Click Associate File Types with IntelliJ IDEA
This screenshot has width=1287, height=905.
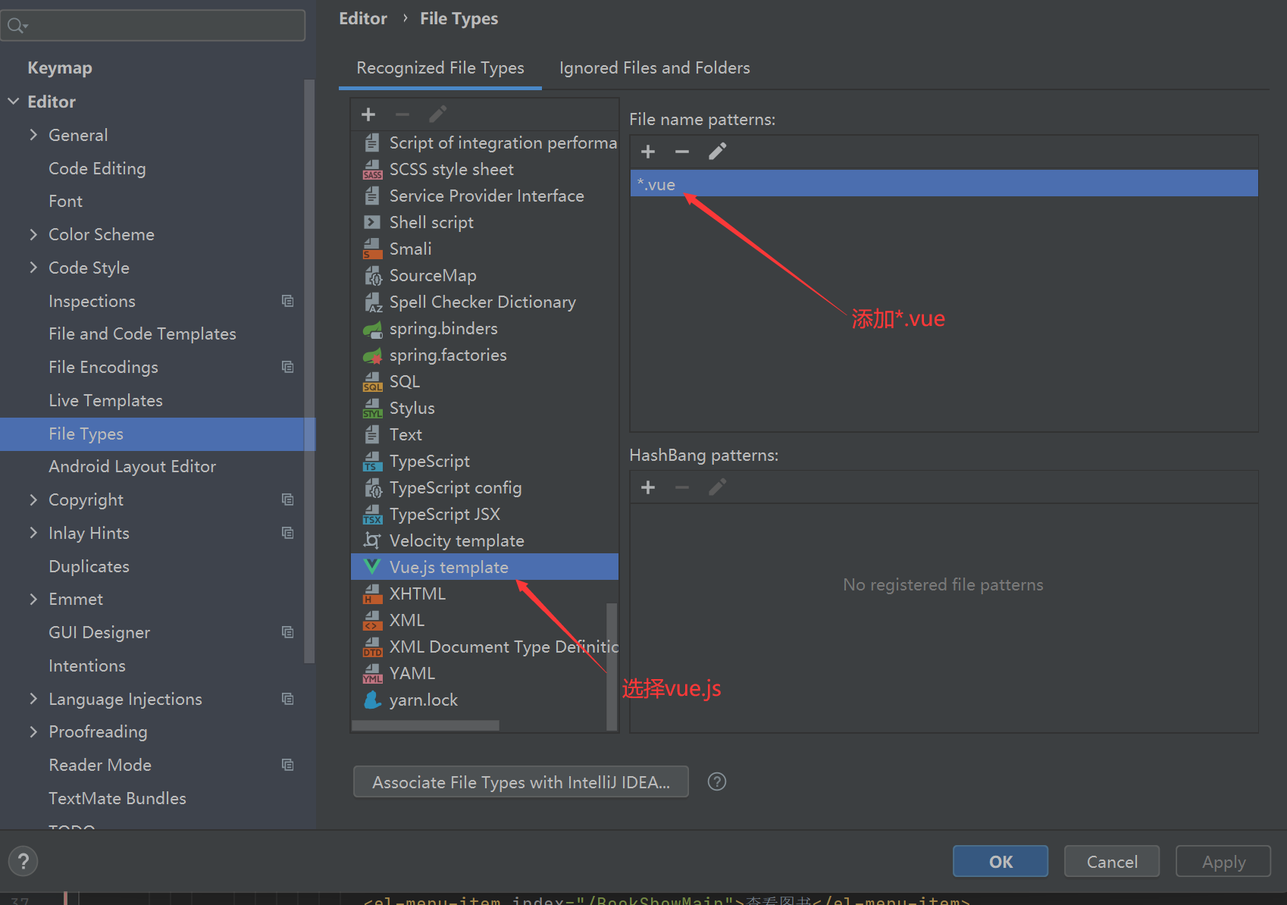(x=521, y=781)
